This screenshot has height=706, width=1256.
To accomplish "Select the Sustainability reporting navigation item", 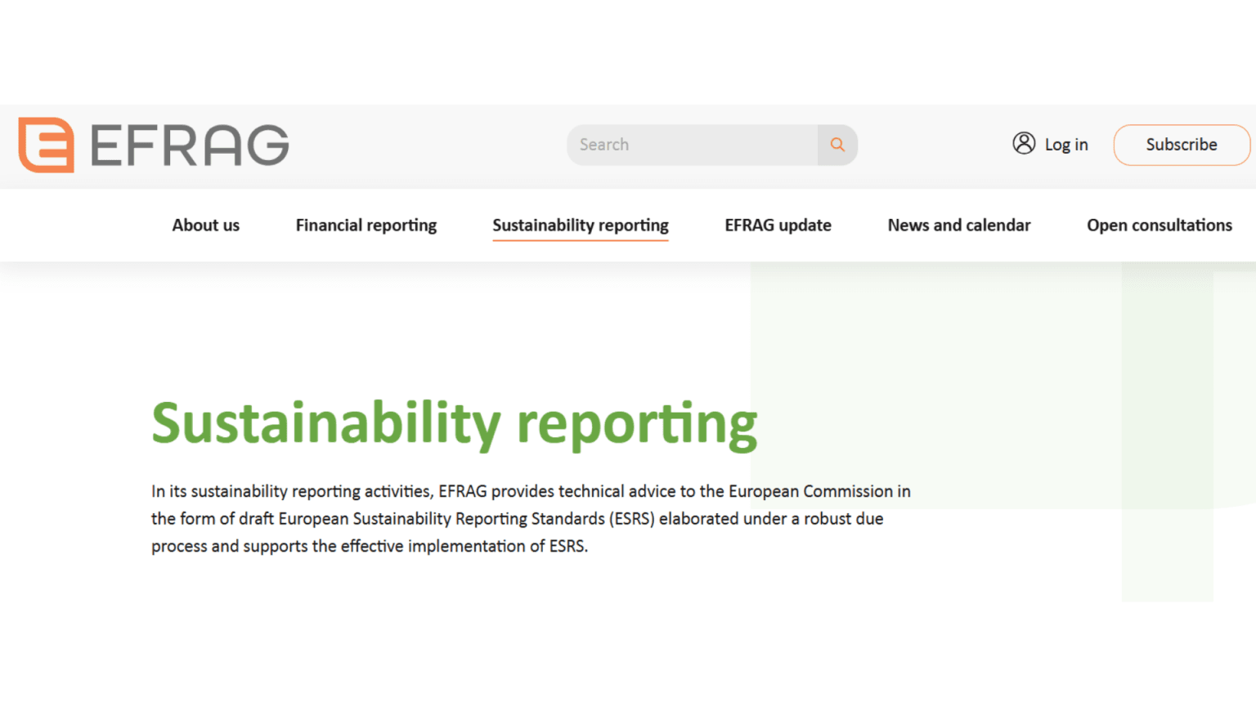I will point(580,226).
